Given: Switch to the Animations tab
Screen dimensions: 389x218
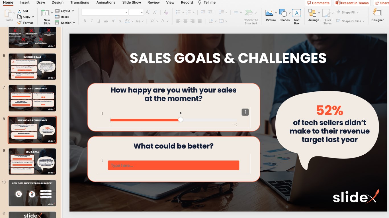Looking at the screenshot, I should [x=106, y=3].
